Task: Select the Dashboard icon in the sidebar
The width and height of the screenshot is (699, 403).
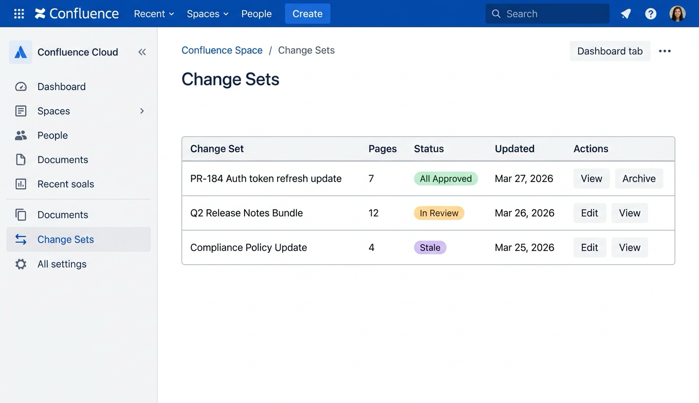Action: point(21,86)
